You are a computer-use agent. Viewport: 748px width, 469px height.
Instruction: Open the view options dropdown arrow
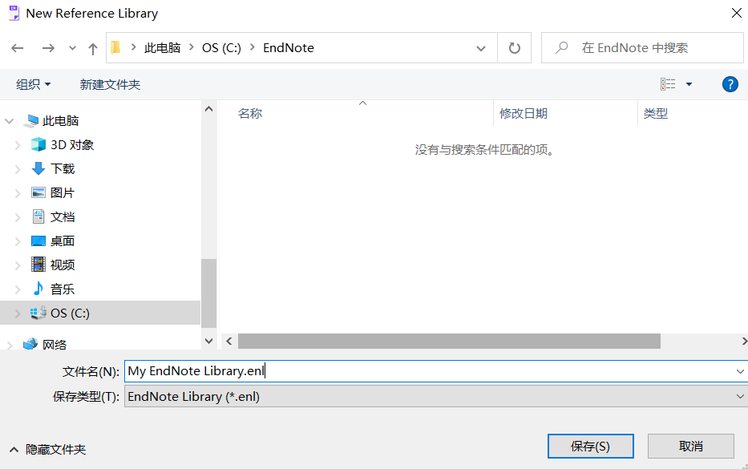click(x=689, y=84)
